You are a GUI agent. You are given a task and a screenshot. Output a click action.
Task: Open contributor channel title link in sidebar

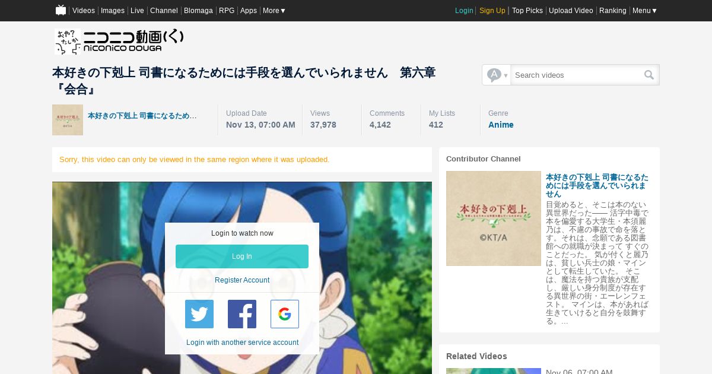(x=597, y=185)
